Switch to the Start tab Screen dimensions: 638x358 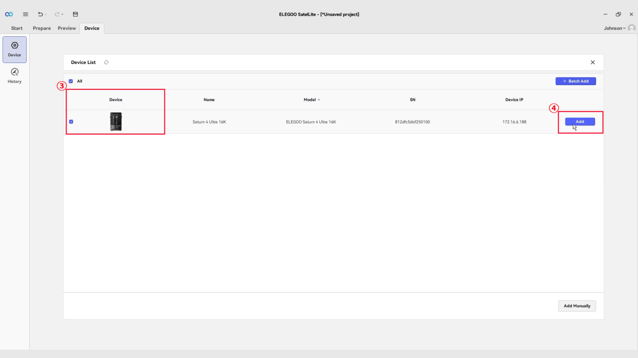pos(17,28)
